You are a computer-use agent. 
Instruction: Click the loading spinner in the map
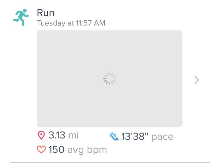tap(110, 79)
